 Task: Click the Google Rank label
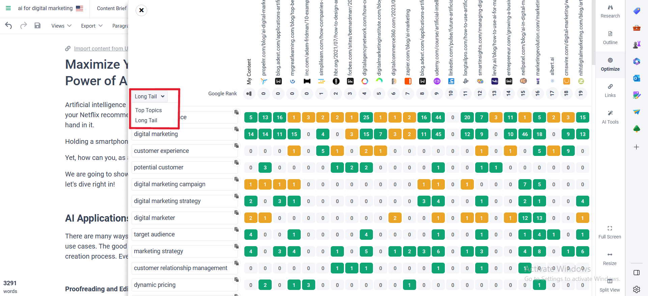(222, 94)
